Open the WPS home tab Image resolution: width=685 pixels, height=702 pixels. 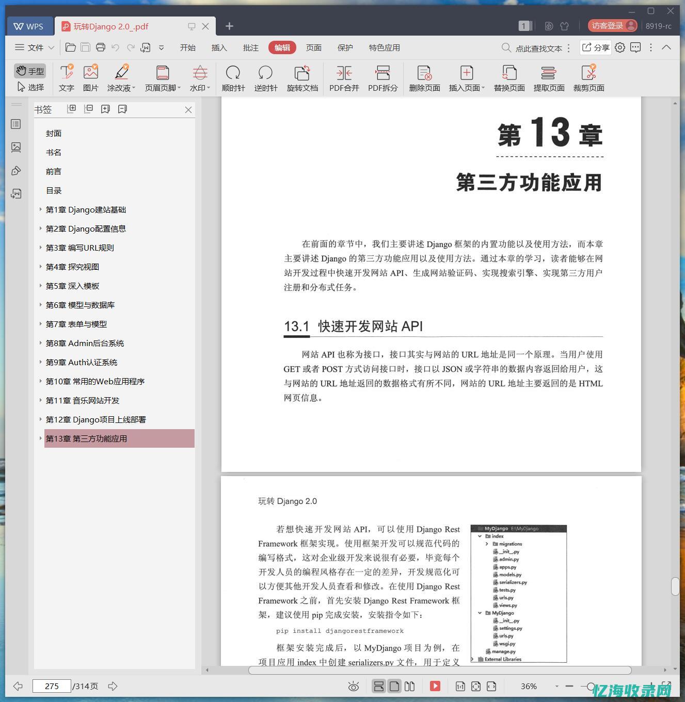(x=29, y=26)
